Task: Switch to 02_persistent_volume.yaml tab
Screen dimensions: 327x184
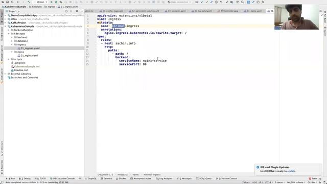Action: coord(146,11)
